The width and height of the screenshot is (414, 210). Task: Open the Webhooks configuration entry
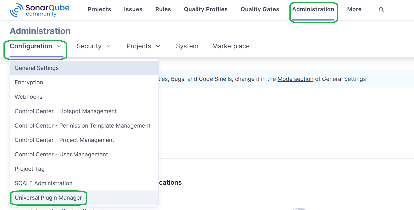click(29, 97)
